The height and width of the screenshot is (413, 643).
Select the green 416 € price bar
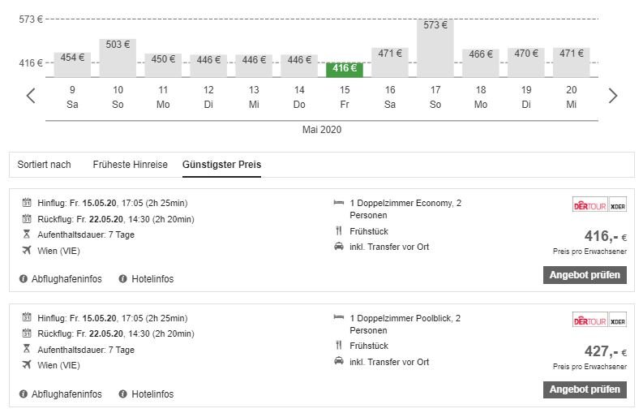pos(345,69)
